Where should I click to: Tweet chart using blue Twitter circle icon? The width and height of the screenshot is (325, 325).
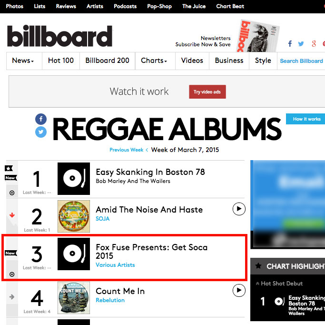point(41,132)
